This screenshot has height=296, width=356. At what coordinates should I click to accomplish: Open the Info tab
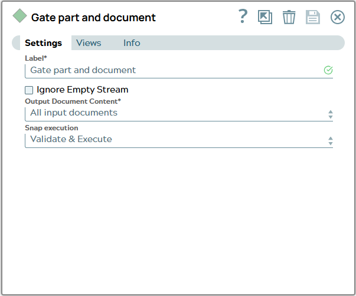tap(132, 43)
